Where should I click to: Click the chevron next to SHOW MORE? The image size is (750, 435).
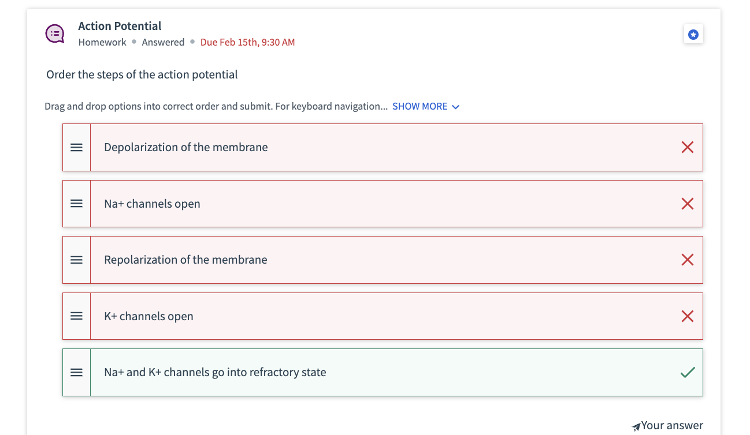click(456, 107)
